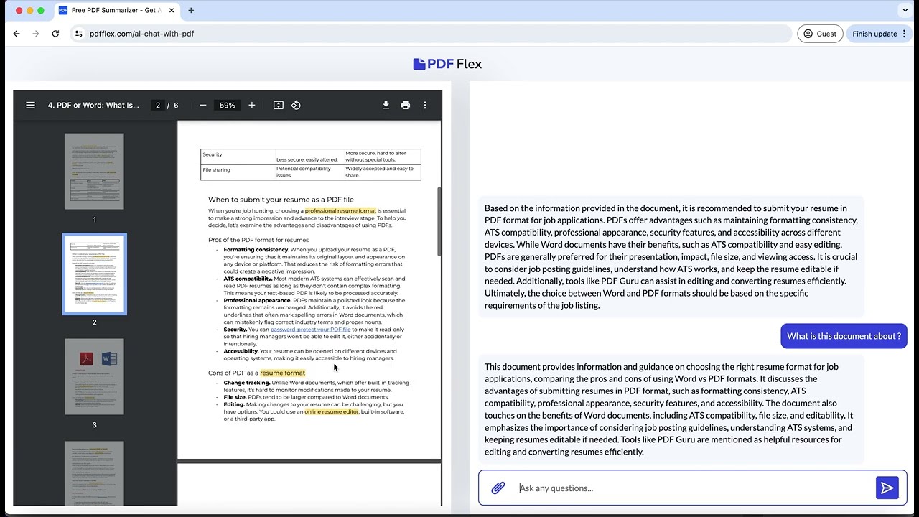
Task: Click the PDF Flex logo
Action: [x=447, y=64]
